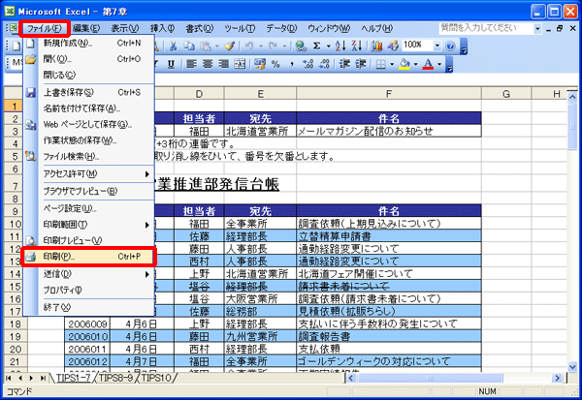Open the question box dropdown arrow
Viewport: 582px width, 400px height.
[x=537, y=28]
